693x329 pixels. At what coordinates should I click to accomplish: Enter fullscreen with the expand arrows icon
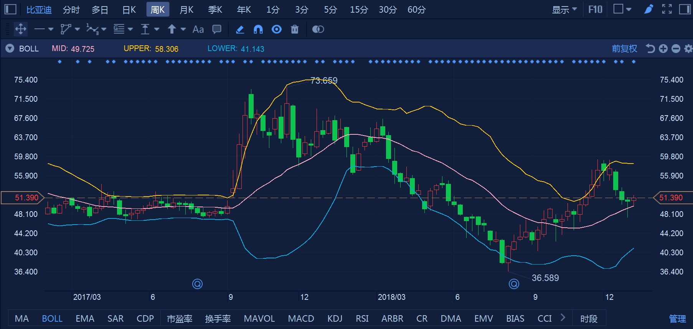click(667, 9)
